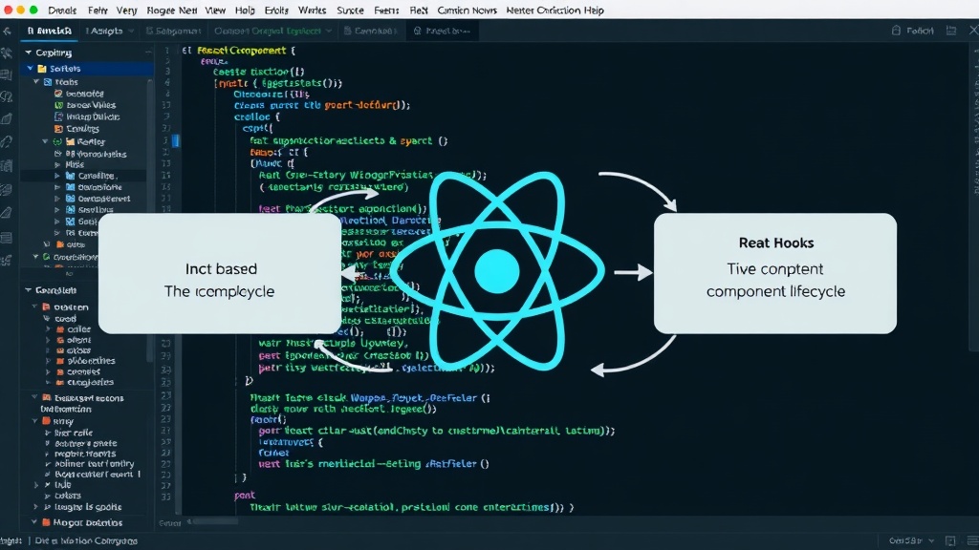Click the orange folder icon of coonoiec
Viewport: 979px width, 550px height.
(x=60, y=371)
